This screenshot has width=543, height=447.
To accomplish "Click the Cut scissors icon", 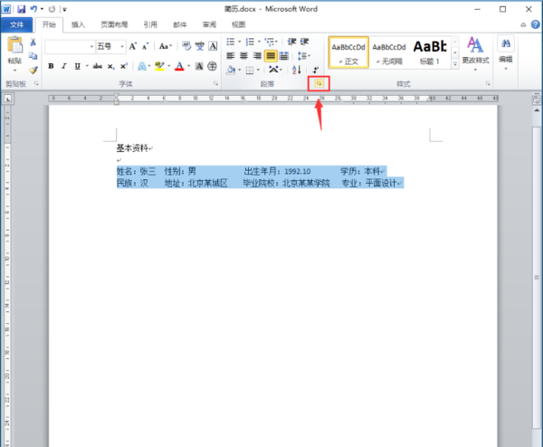I will click(33, 43).
